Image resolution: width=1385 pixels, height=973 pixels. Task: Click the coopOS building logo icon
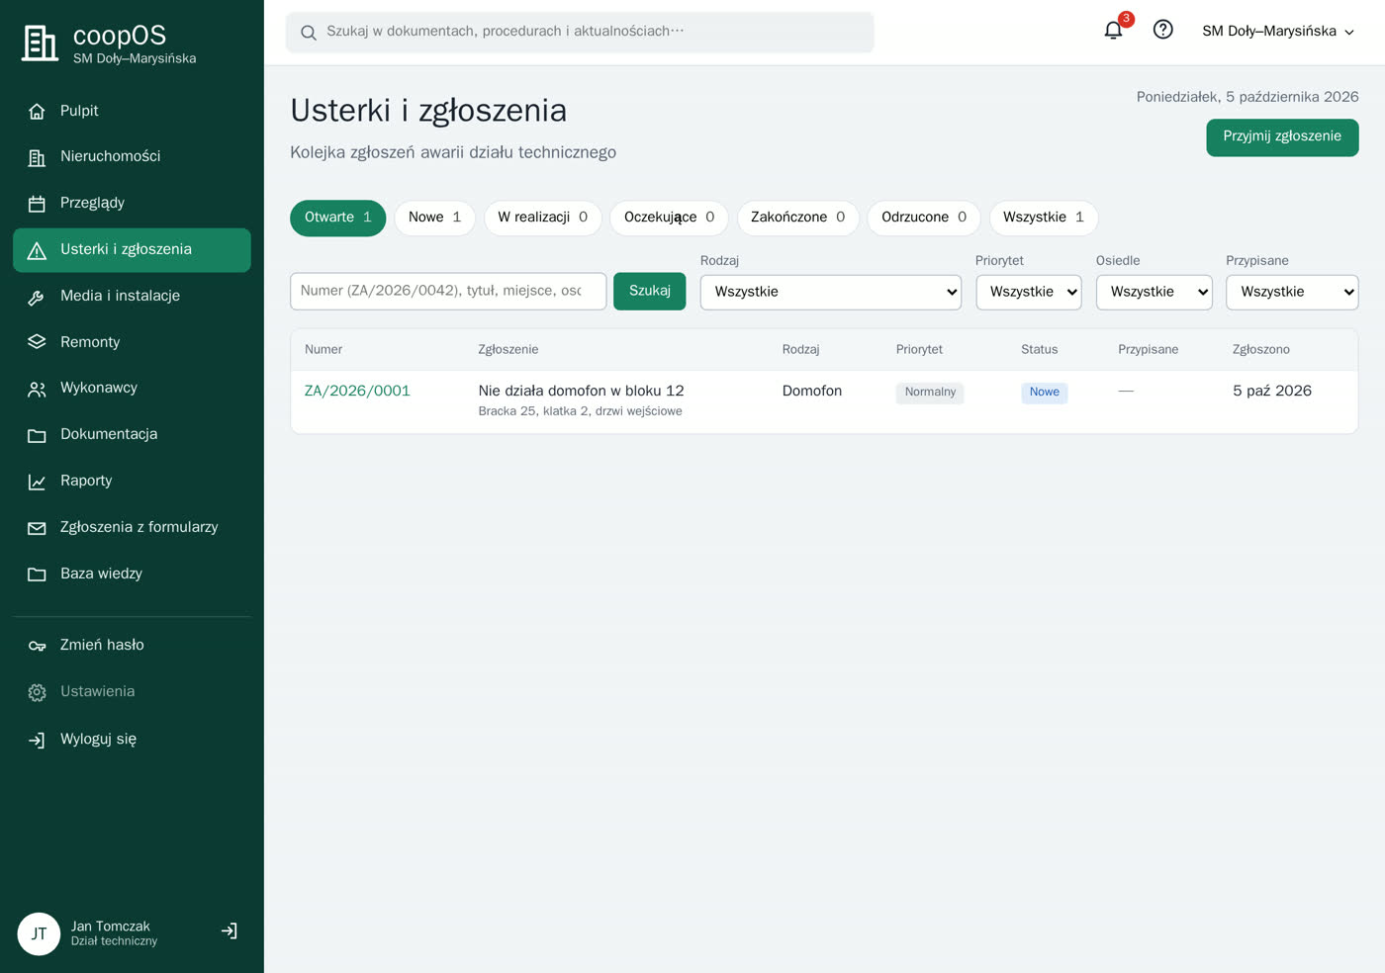click(x=40, y=44)
